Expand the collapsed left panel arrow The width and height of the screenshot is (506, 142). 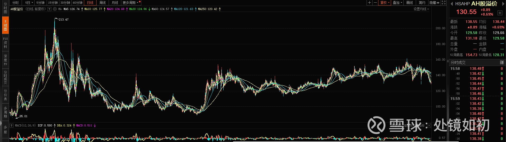(x=1, y=123)
